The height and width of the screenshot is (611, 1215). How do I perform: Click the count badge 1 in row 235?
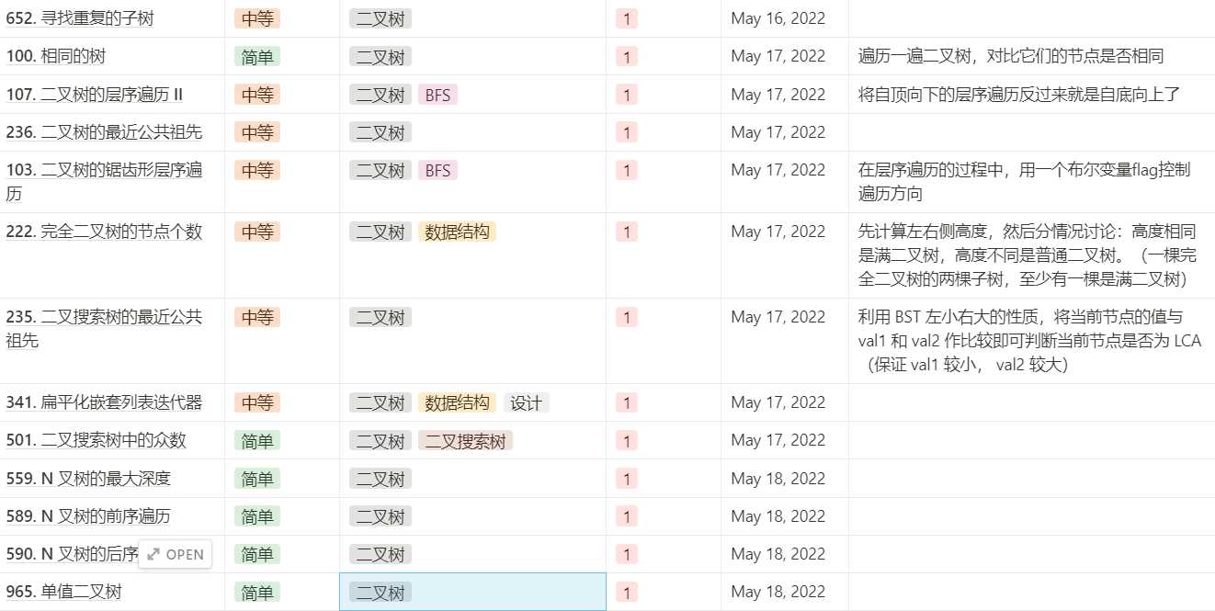click(626, 317)
